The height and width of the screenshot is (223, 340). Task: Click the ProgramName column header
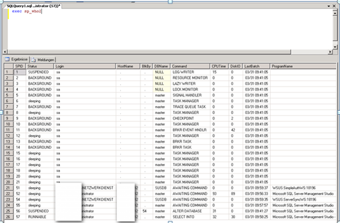click(x=303, y=66)
